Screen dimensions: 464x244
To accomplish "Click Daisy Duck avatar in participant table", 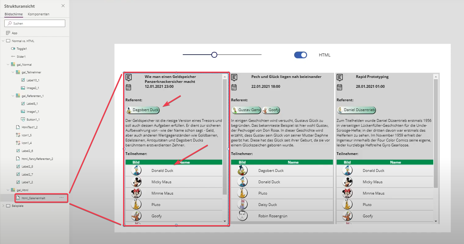I will click(x=242, y=204).
